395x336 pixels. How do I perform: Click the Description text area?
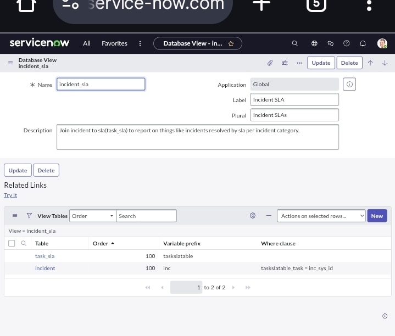(198, 137)
